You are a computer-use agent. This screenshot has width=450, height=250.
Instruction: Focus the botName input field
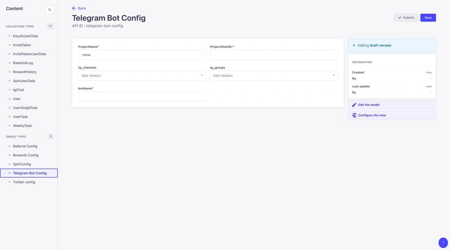pos(142,96)
